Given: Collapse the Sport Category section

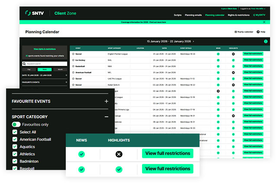Looking at the screenshot, I should (x=106, y=117).
